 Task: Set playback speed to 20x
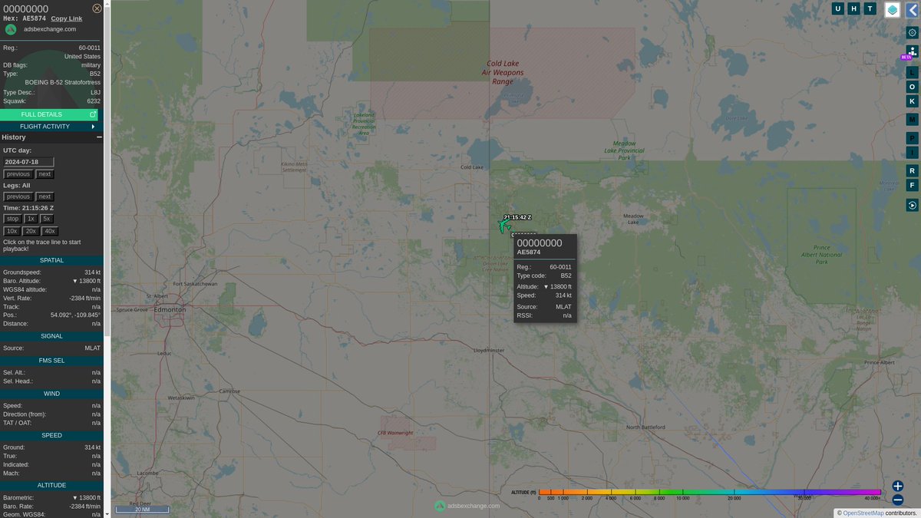(31, 231)
